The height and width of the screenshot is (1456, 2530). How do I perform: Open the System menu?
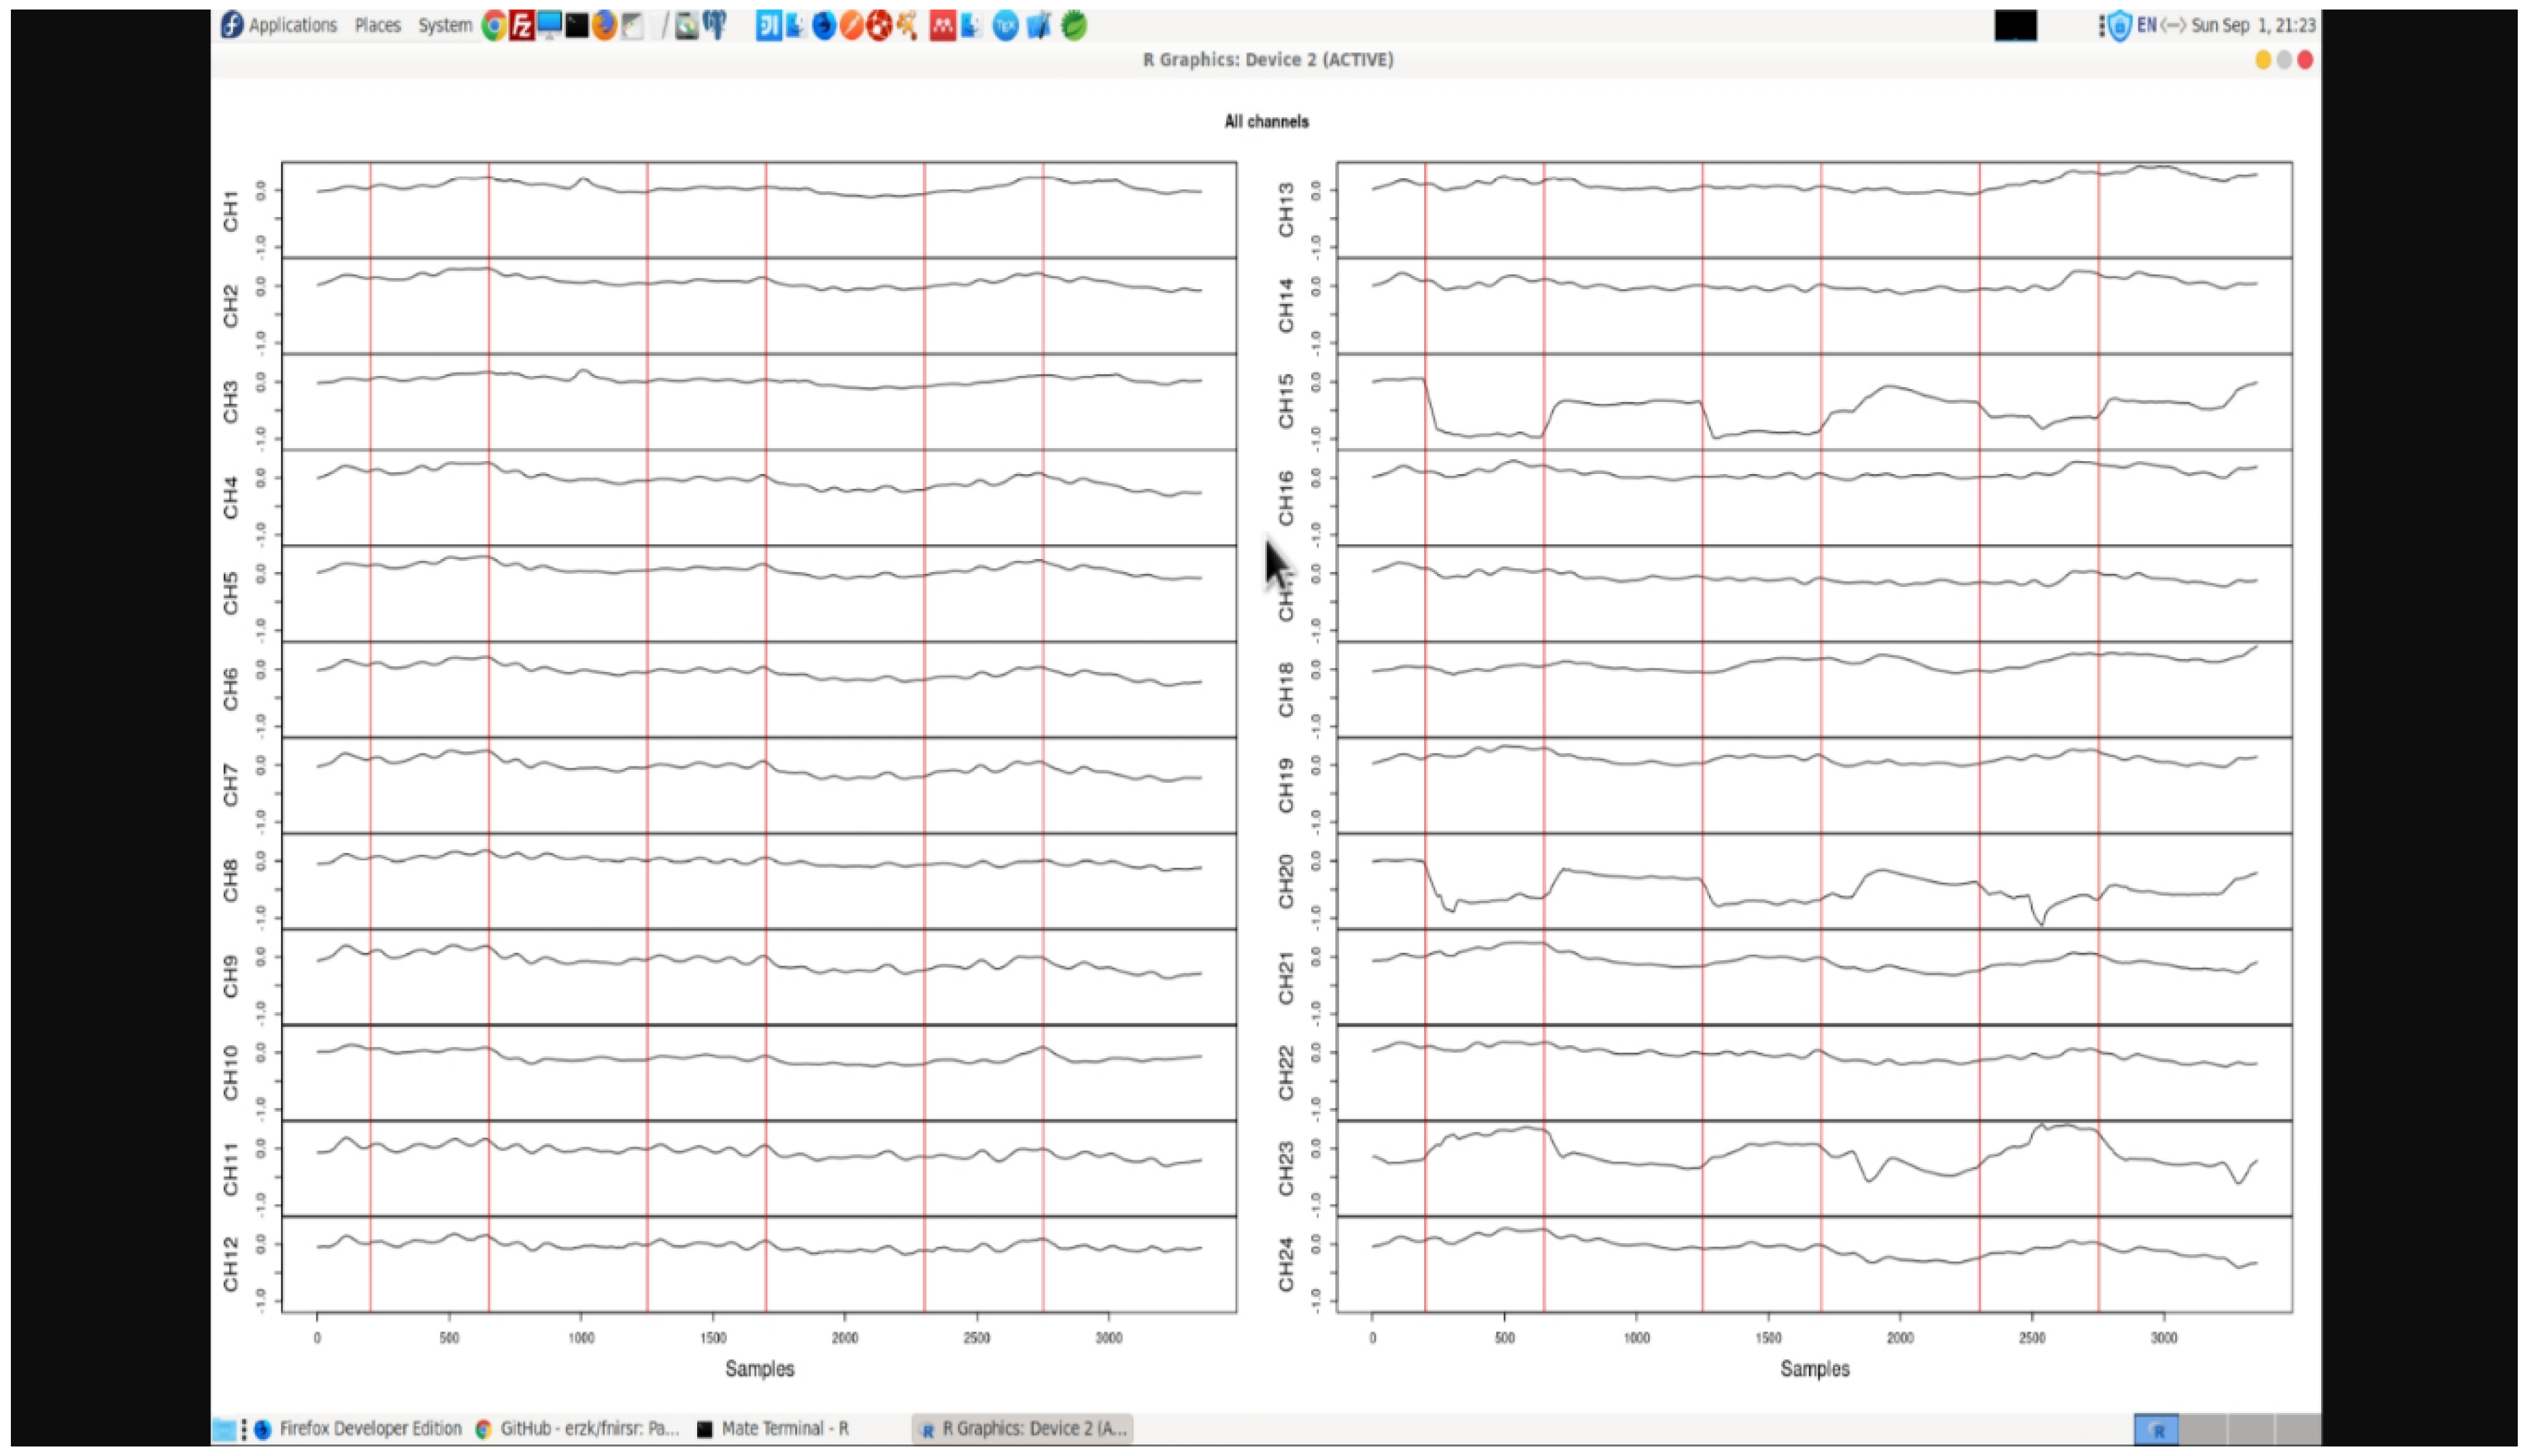(x=444, y=26)
